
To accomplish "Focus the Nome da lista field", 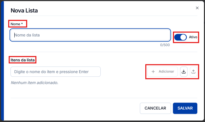I will tap(90, 35).
